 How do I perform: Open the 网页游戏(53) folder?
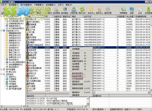[14, 43]
